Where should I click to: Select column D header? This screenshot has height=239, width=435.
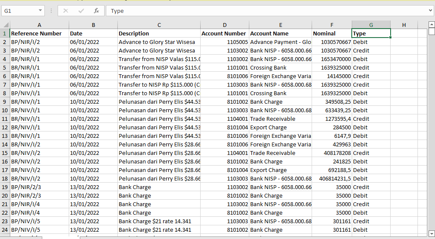click(x=225, y=25)
